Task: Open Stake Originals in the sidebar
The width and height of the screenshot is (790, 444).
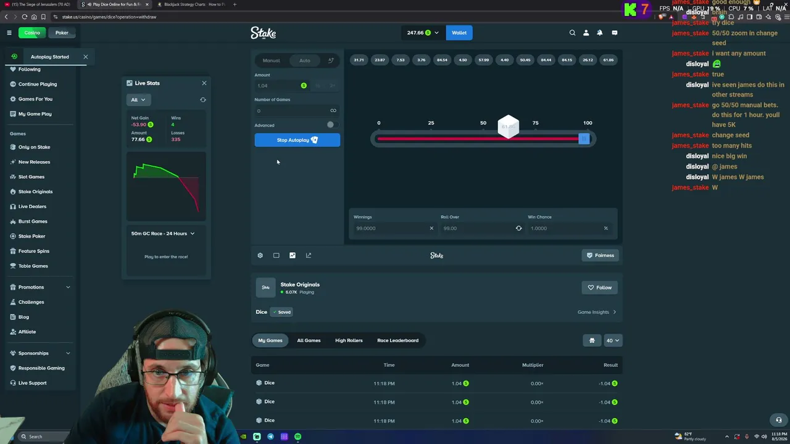Action: pyautogui.click(x=35, y=192)
